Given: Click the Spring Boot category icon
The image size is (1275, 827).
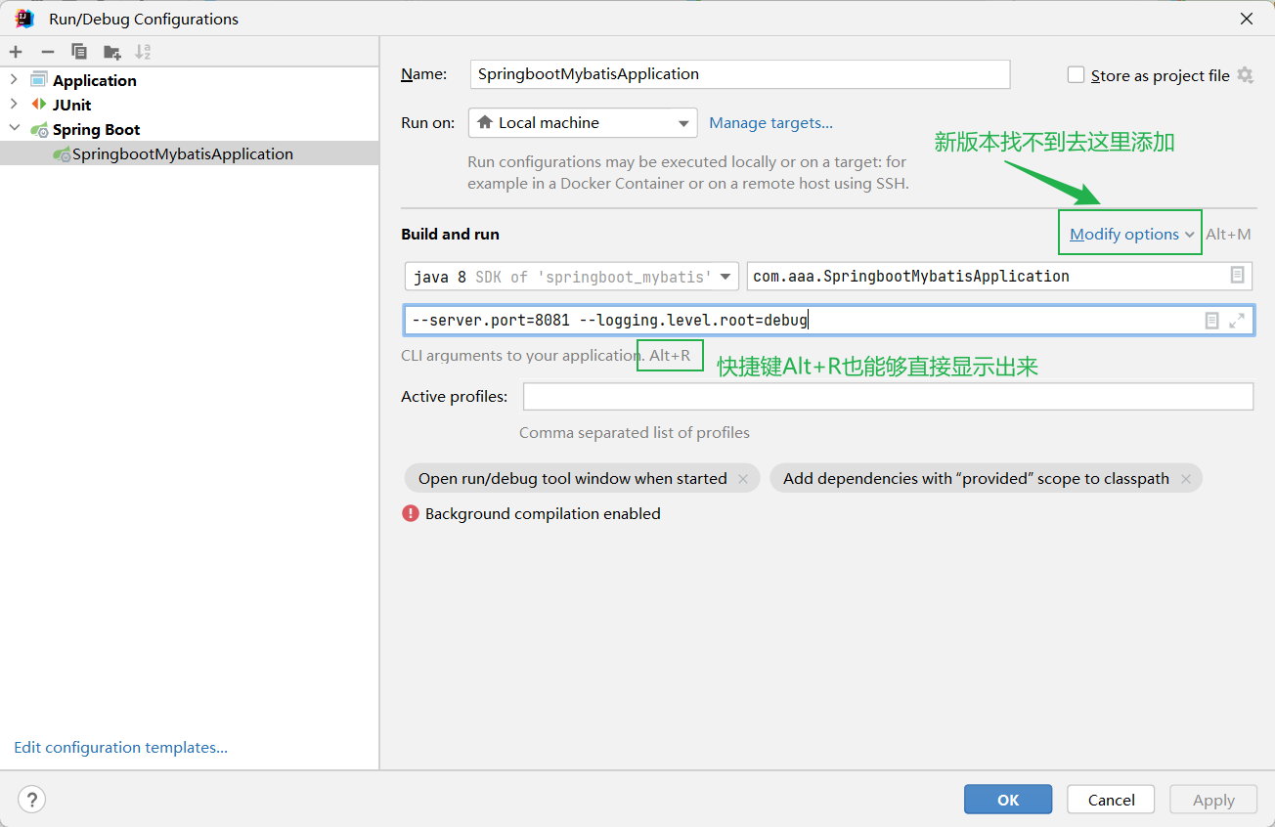Looking at the screenshot, I should pos(39,129).
